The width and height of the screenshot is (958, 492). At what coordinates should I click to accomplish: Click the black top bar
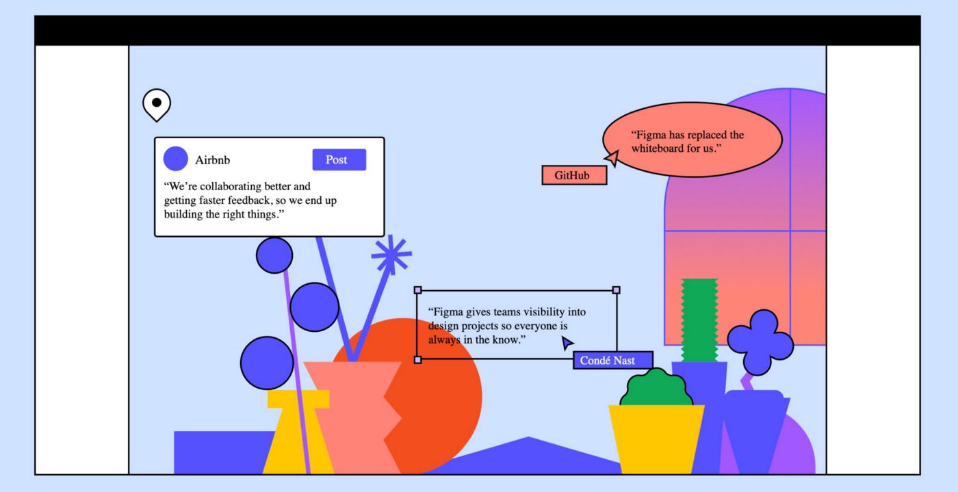pyautogui.click(x=478, y=30)
